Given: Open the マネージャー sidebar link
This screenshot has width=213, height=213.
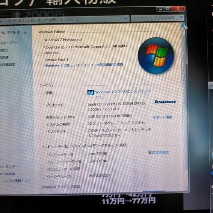Looking at the screenshot, I should (10, 42).
